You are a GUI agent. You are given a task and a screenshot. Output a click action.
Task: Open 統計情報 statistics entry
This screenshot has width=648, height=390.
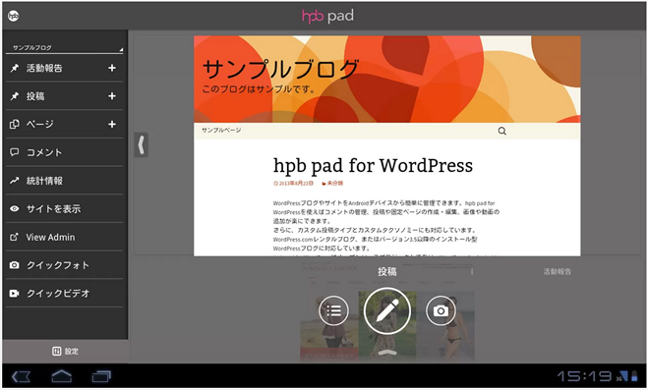[65, 181]
